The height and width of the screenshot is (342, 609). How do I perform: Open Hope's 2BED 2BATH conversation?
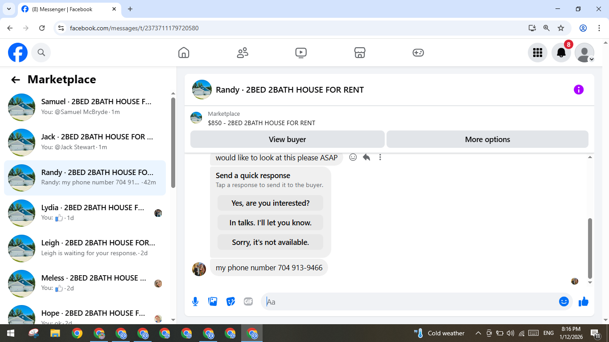(x=85, y=313)
